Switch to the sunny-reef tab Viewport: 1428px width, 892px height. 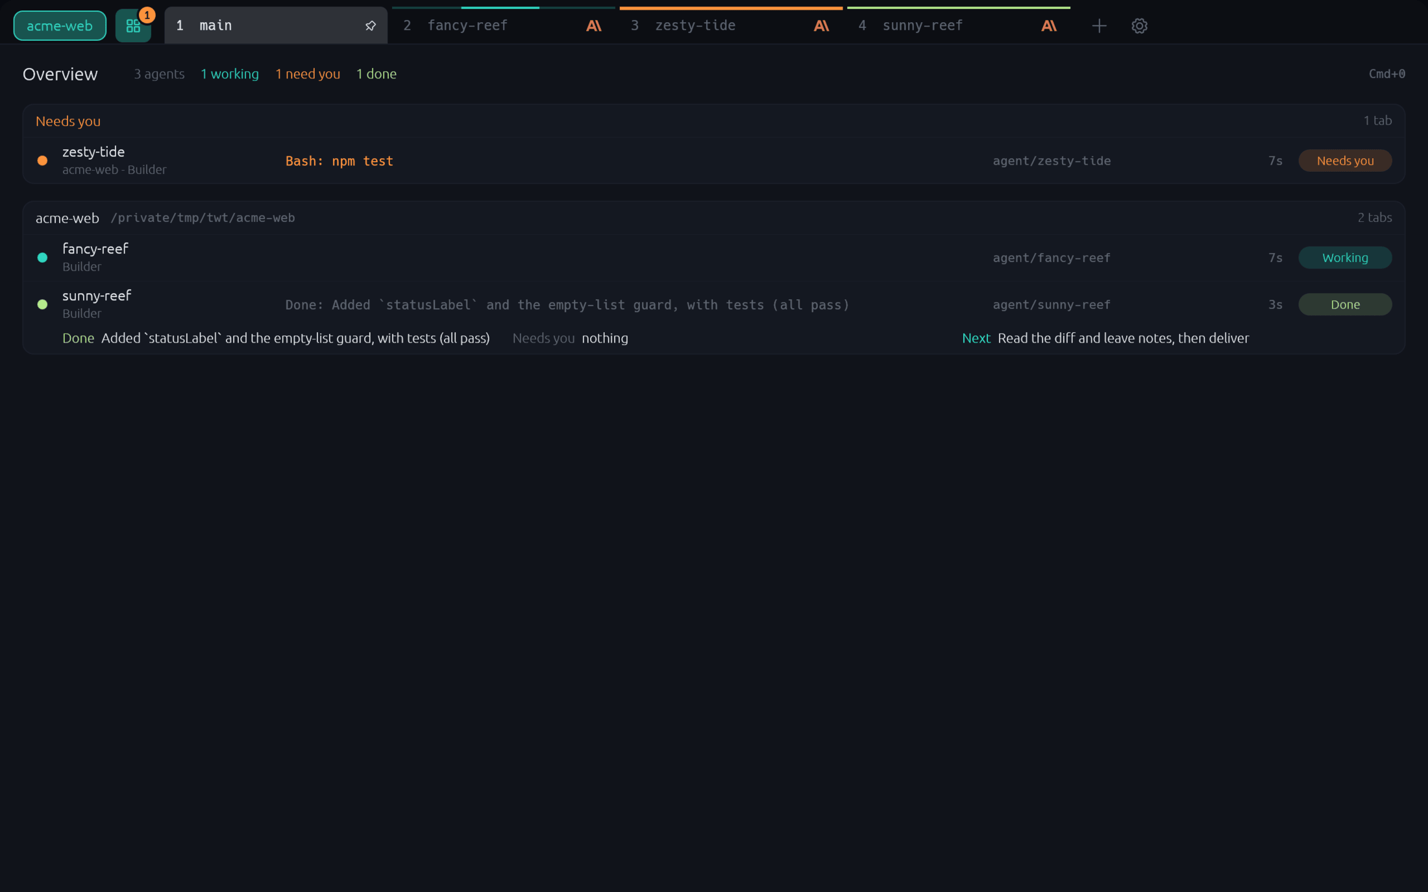click(959, 26)
